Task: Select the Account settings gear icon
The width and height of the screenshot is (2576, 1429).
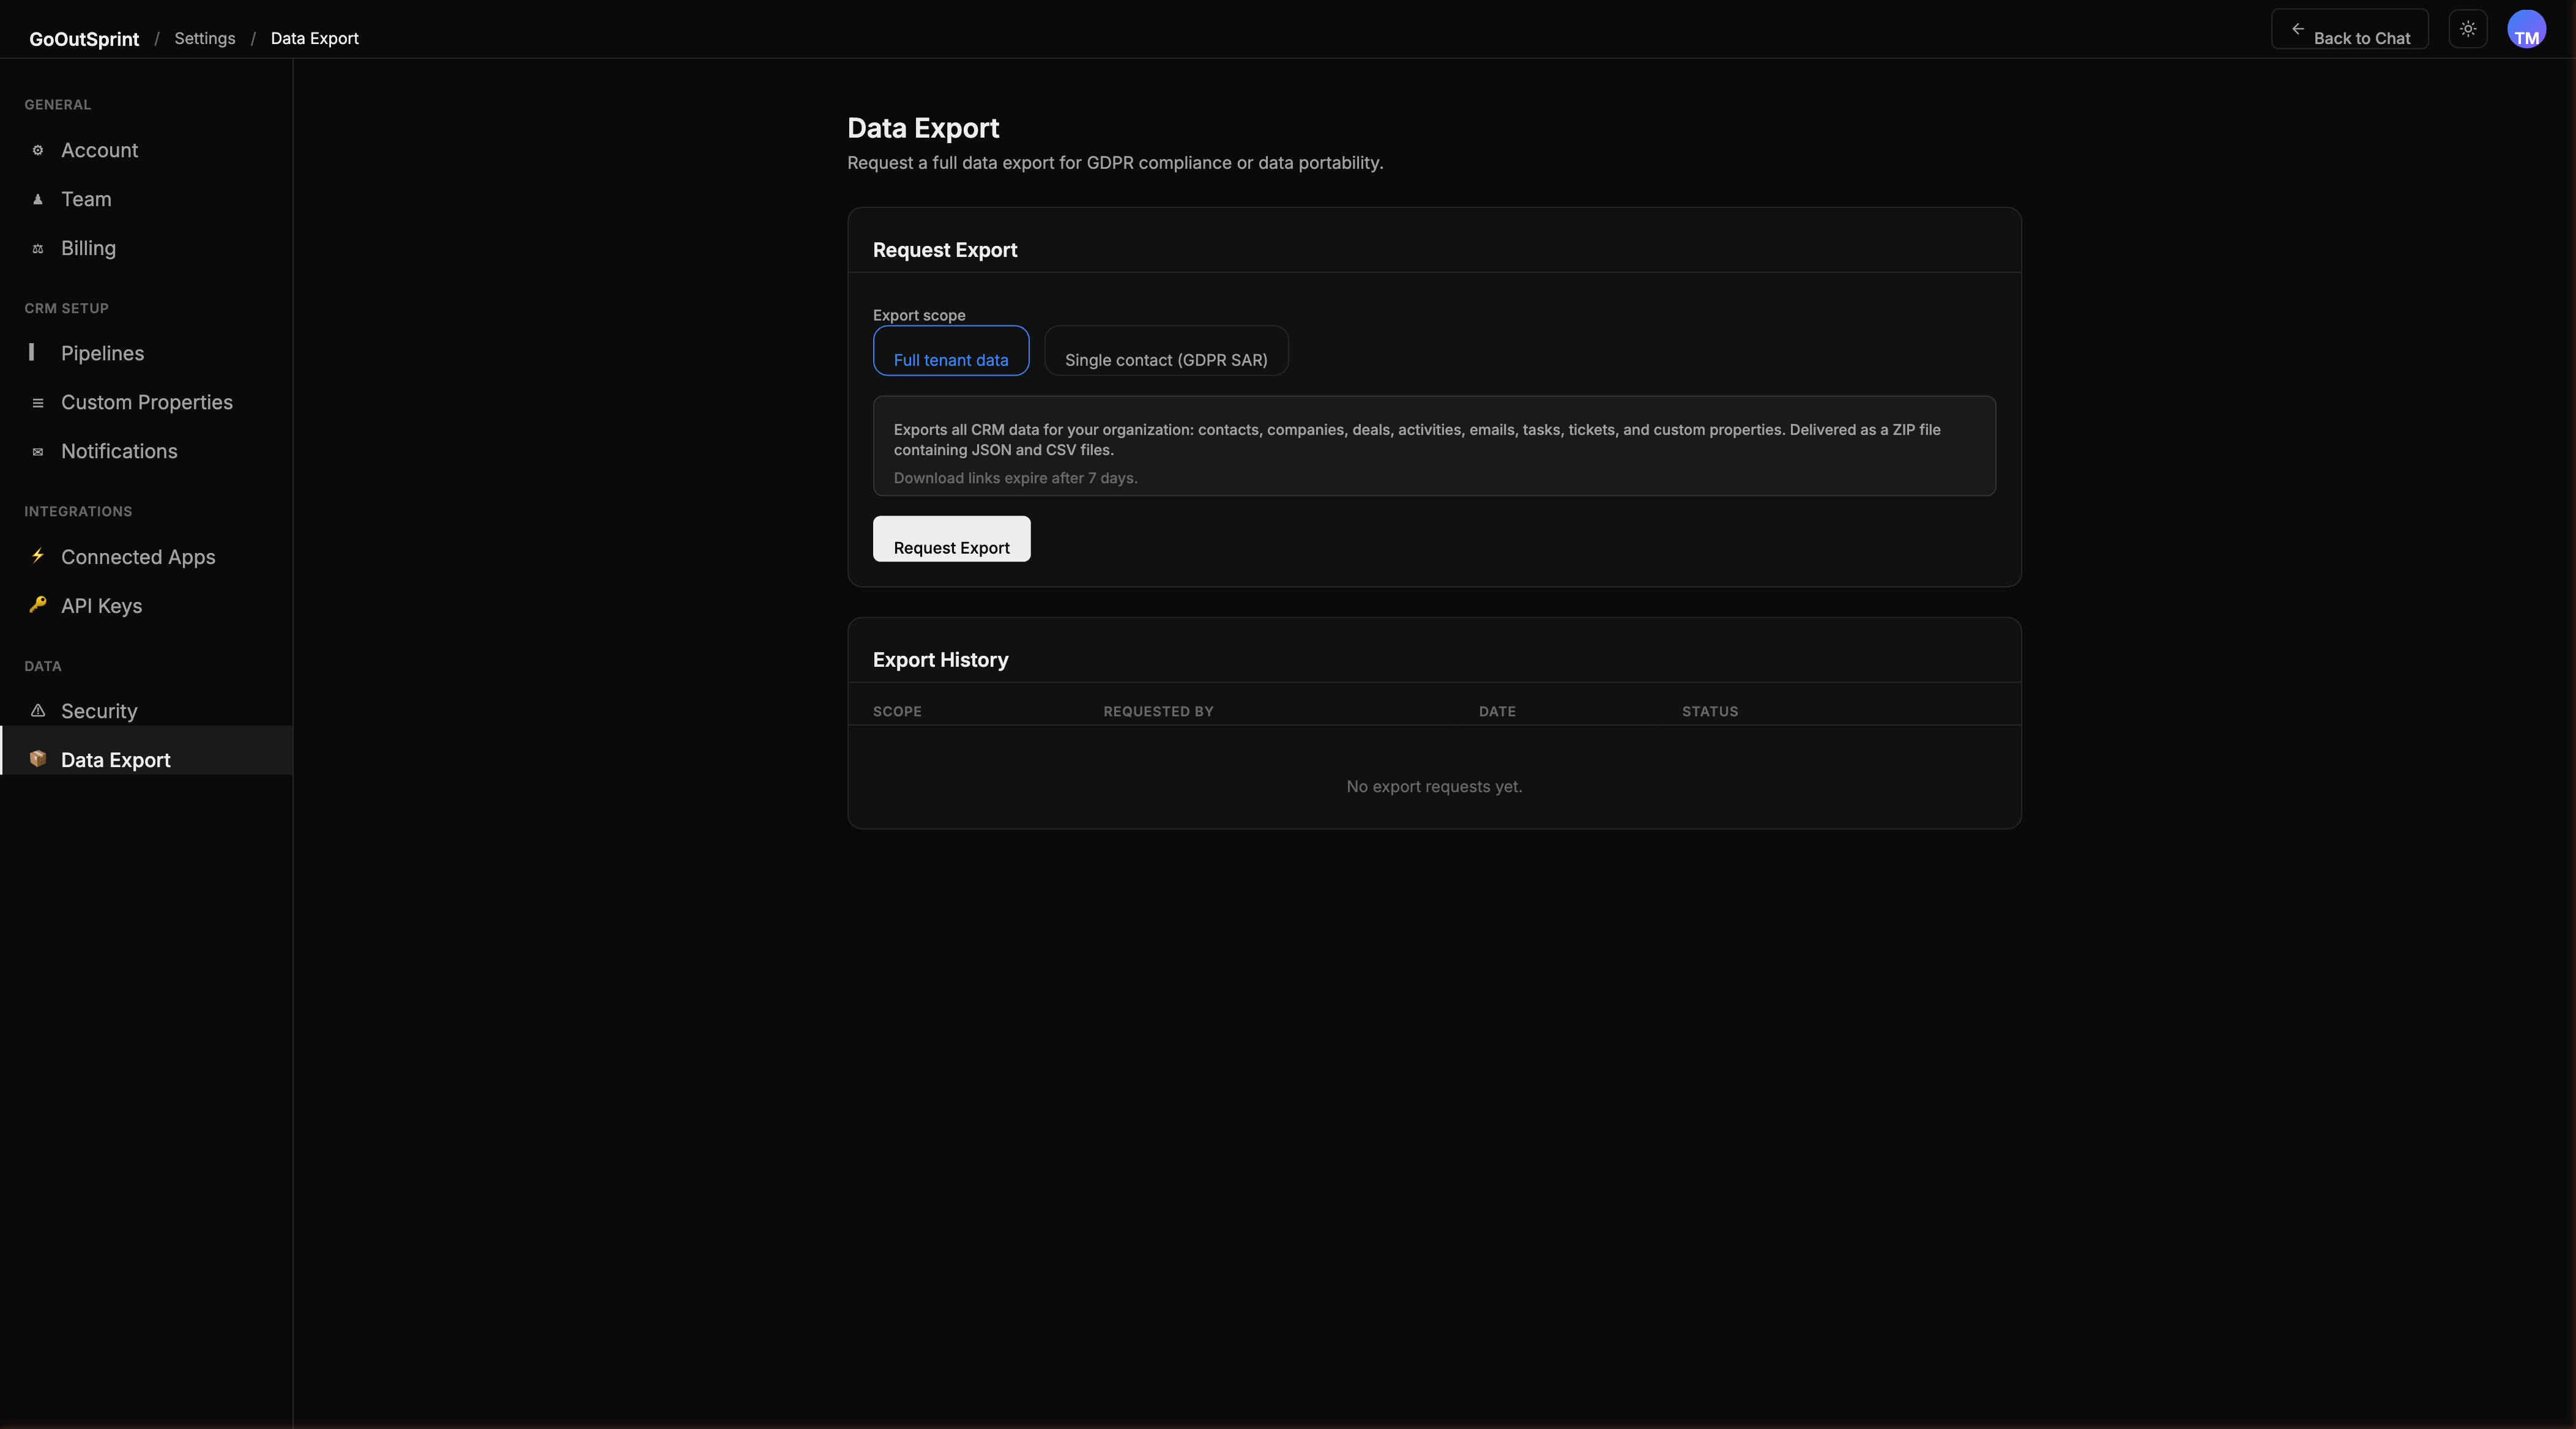Action: (x=38, y=150)
